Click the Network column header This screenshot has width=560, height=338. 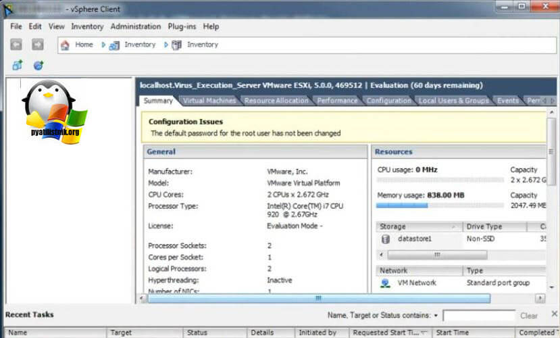(x=419, y=271)
